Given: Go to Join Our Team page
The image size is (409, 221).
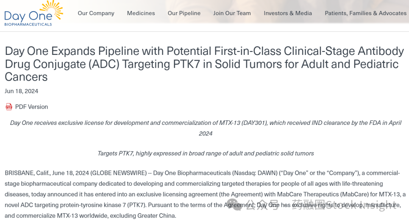Looking at the screenshot, I should [x=232, y=13].
